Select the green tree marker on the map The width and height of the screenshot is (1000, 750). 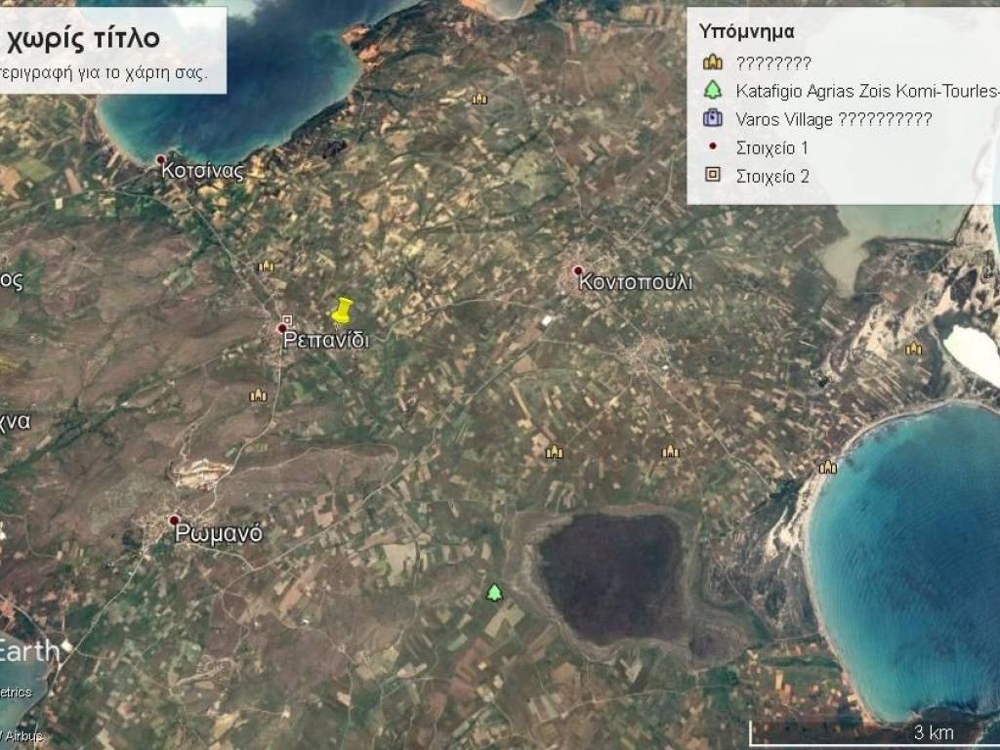(x=495, y=593)
